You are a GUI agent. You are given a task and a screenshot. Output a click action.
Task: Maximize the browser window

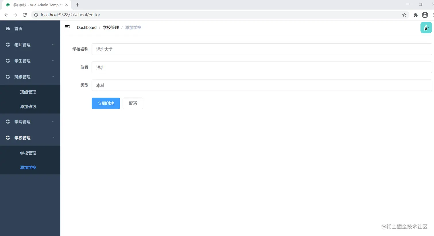tap(421, 4)
